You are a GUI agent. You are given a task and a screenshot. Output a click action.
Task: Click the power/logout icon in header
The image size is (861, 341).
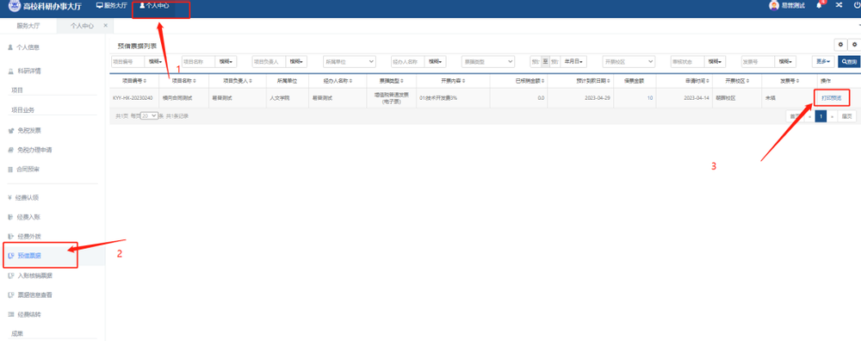[x=857, y=5]
